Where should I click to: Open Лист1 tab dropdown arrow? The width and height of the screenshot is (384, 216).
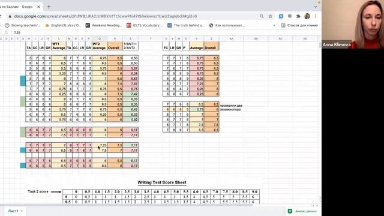22,211
